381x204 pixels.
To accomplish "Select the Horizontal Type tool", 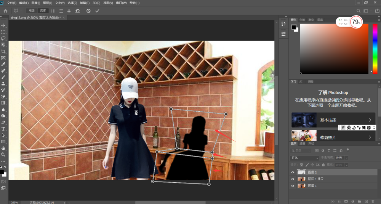I will click(x=3, y=129).
